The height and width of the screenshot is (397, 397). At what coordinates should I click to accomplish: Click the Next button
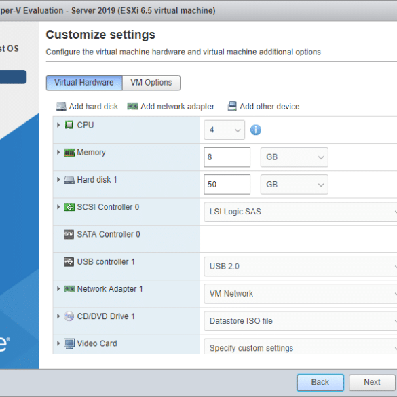point(372,382)
